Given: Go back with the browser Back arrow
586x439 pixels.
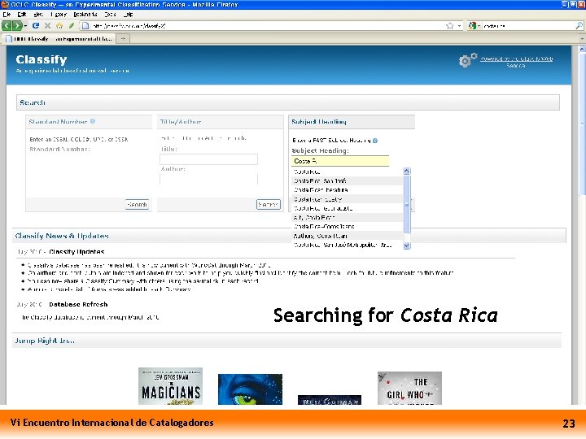Looking at the screenshot, I should [7, 26].
